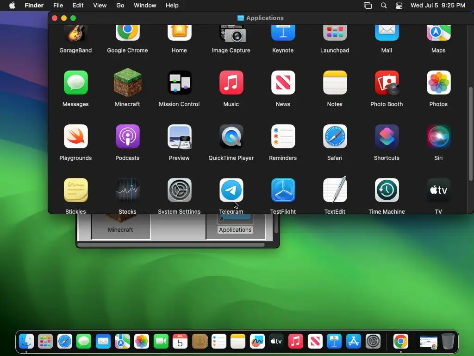Open the minimized window thumbnail in Dock

point(428,342)
